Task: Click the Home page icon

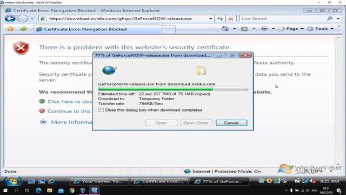Action: (225, 29)
